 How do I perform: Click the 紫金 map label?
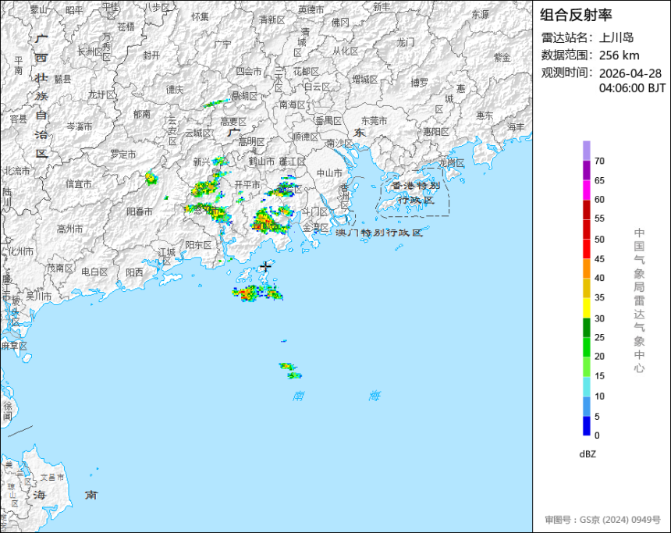[502, 57]
